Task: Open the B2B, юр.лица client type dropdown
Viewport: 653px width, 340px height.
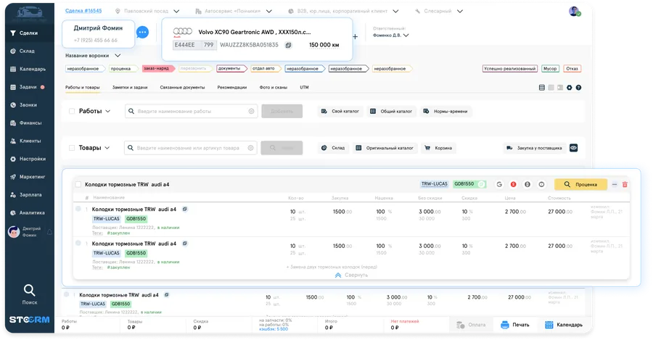Action: [x=395, y=11]
